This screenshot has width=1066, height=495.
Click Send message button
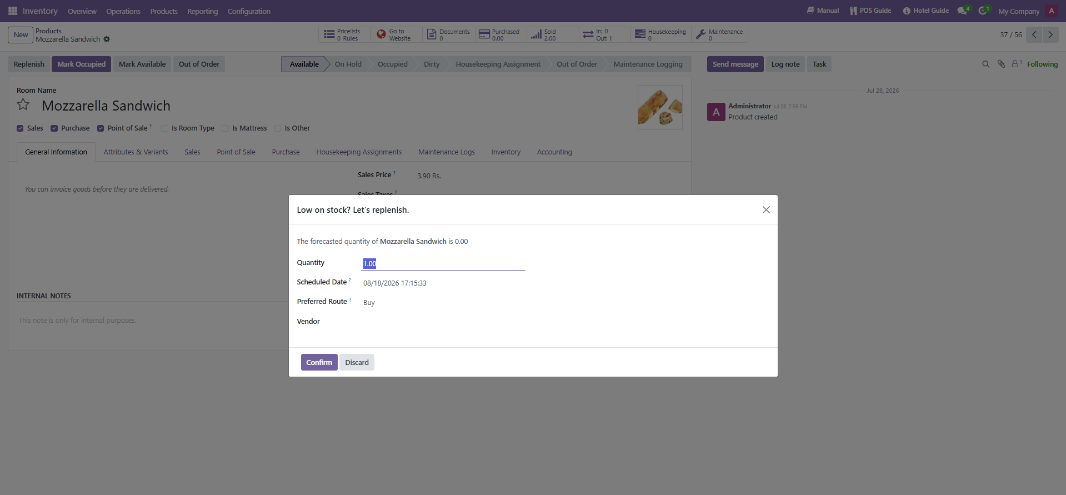(735, 64)
